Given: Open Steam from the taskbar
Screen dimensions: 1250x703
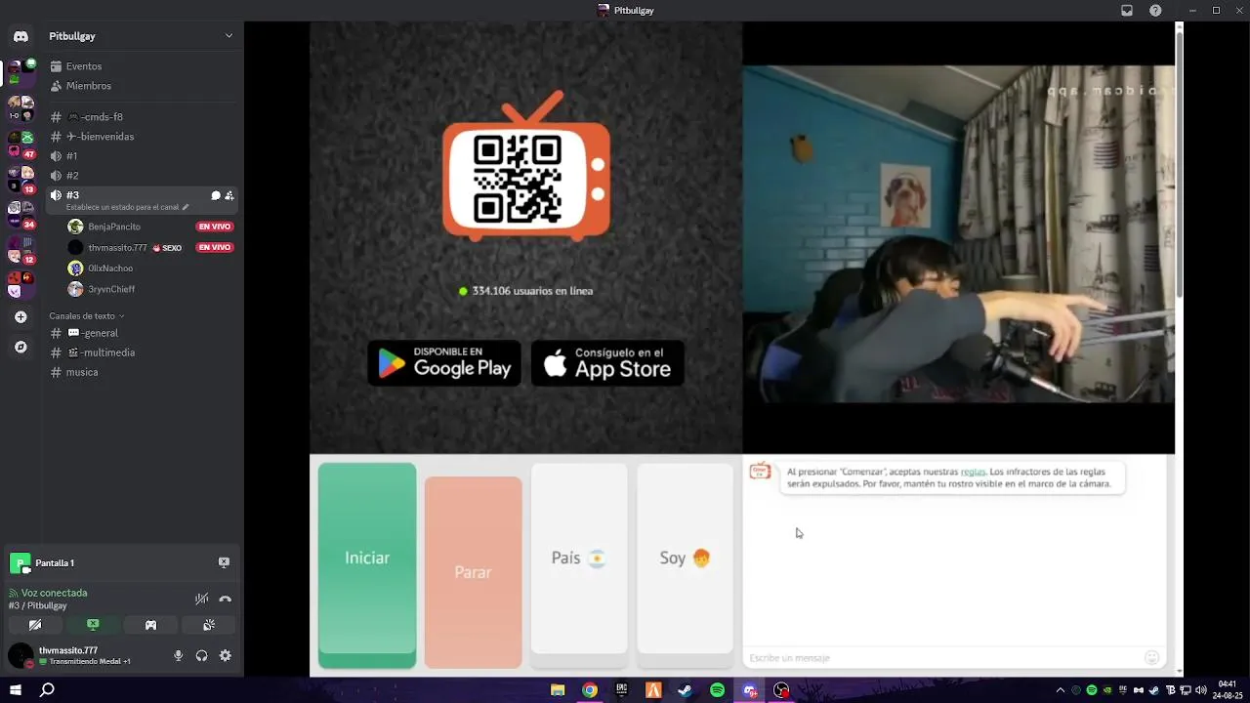Looking at the screenshot, I should tap(686, 690).
